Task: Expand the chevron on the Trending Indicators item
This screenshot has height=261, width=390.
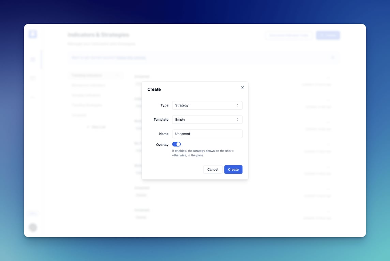Action: 118,75
